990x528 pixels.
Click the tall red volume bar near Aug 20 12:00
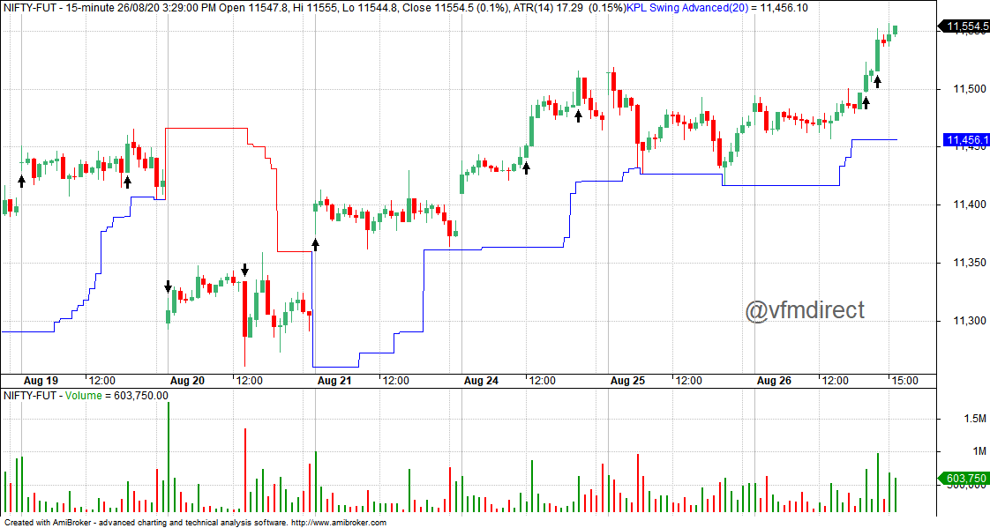coord(245,471)
